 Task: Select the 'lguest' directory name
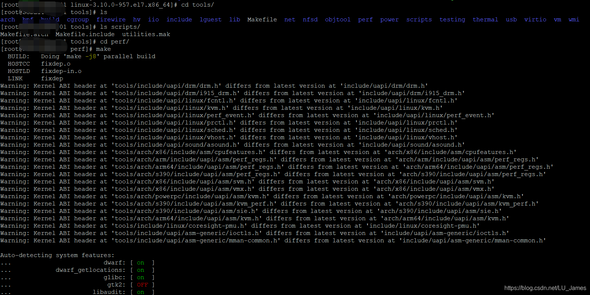click(x=211, y=20)
